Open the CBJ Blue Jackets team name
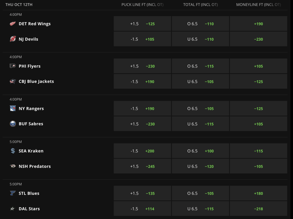Viewport: 293px width, 219px height. click(36, 81)
